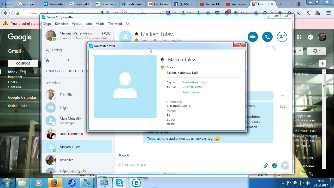
Task: Open the volume control in system tray
Action: tap(308, 183)
